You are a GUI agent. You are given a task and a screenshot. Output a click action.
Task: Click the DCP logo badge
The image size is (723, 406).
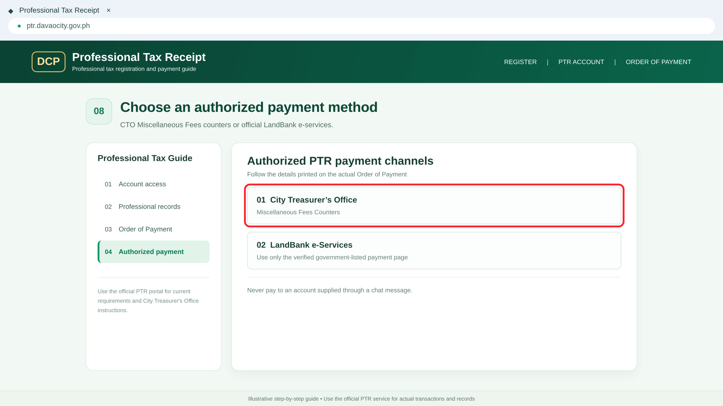(49, 61)
